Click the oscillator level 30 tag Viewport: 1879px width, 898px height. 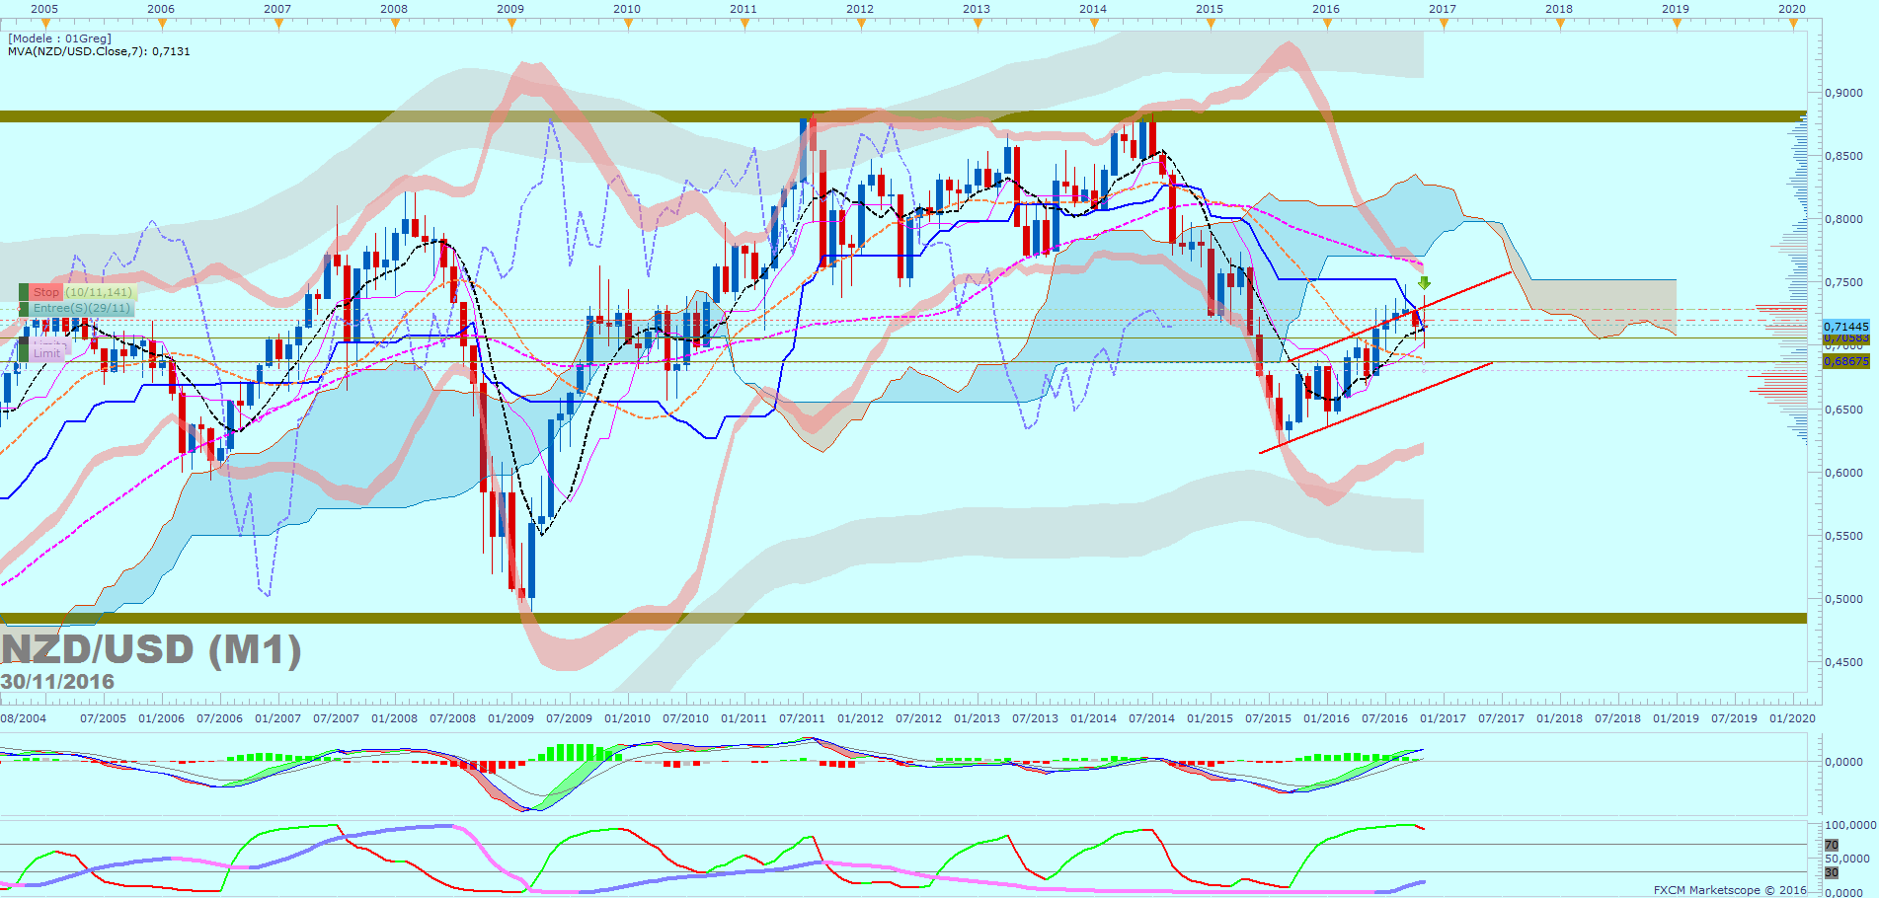[x=1832, y=872]
